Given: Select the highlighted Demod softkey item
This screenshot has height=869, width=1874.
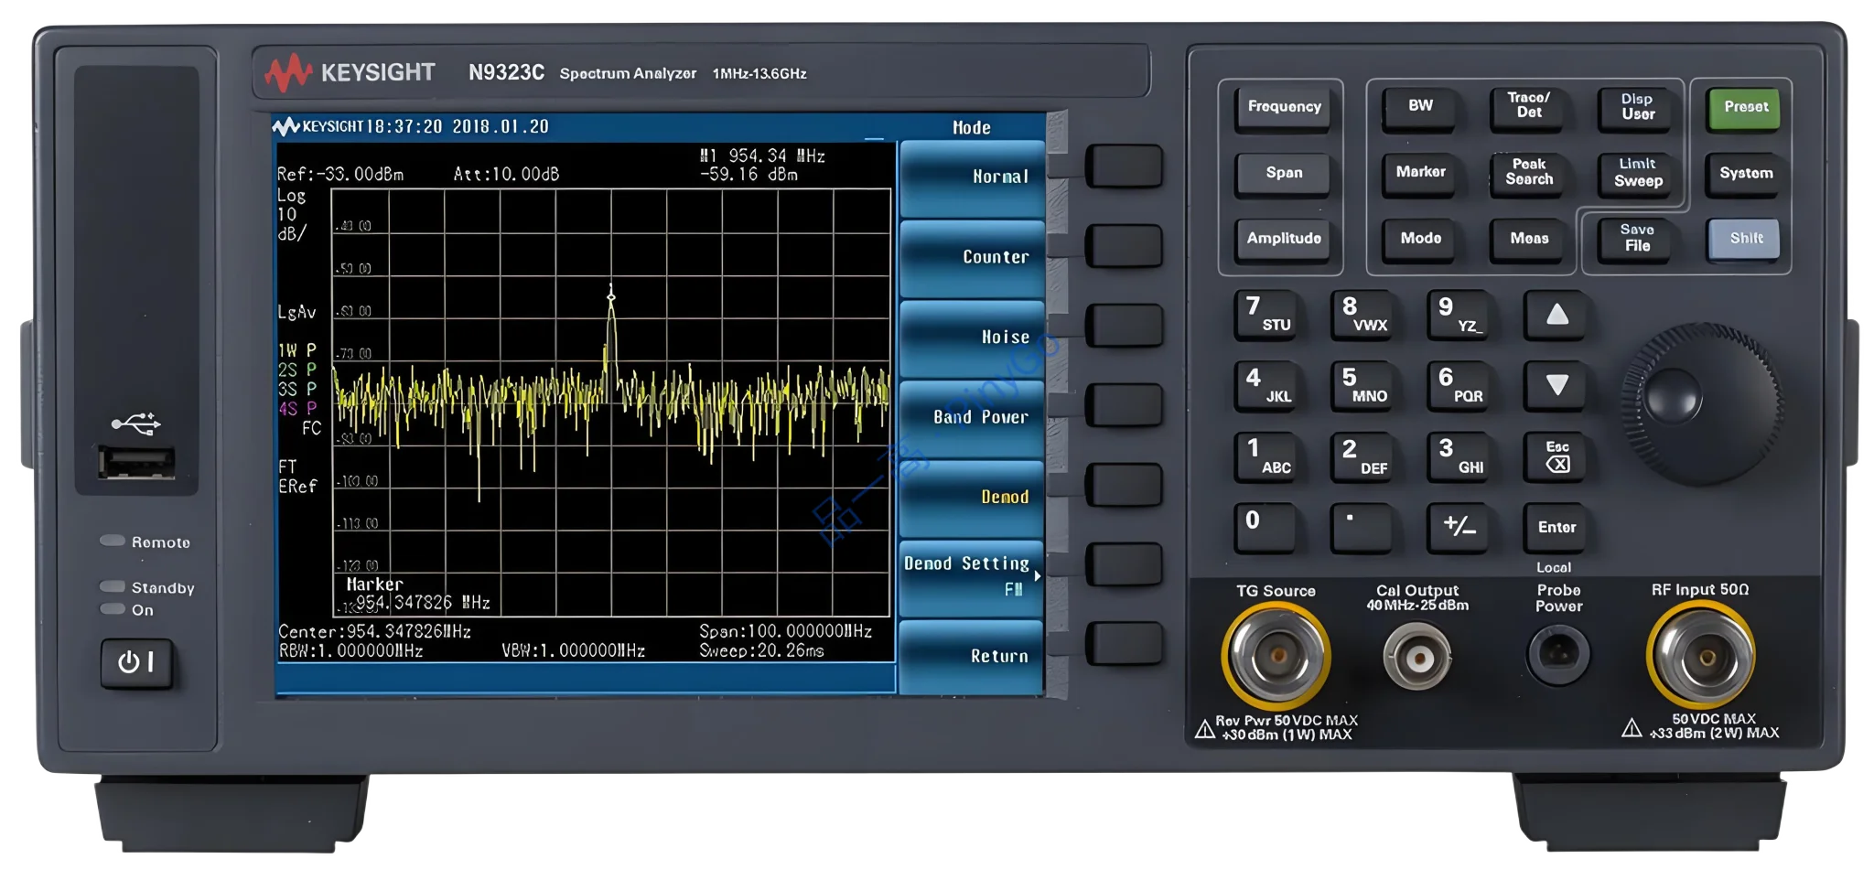Looking at the screenshot, I should tap(972, 498).
